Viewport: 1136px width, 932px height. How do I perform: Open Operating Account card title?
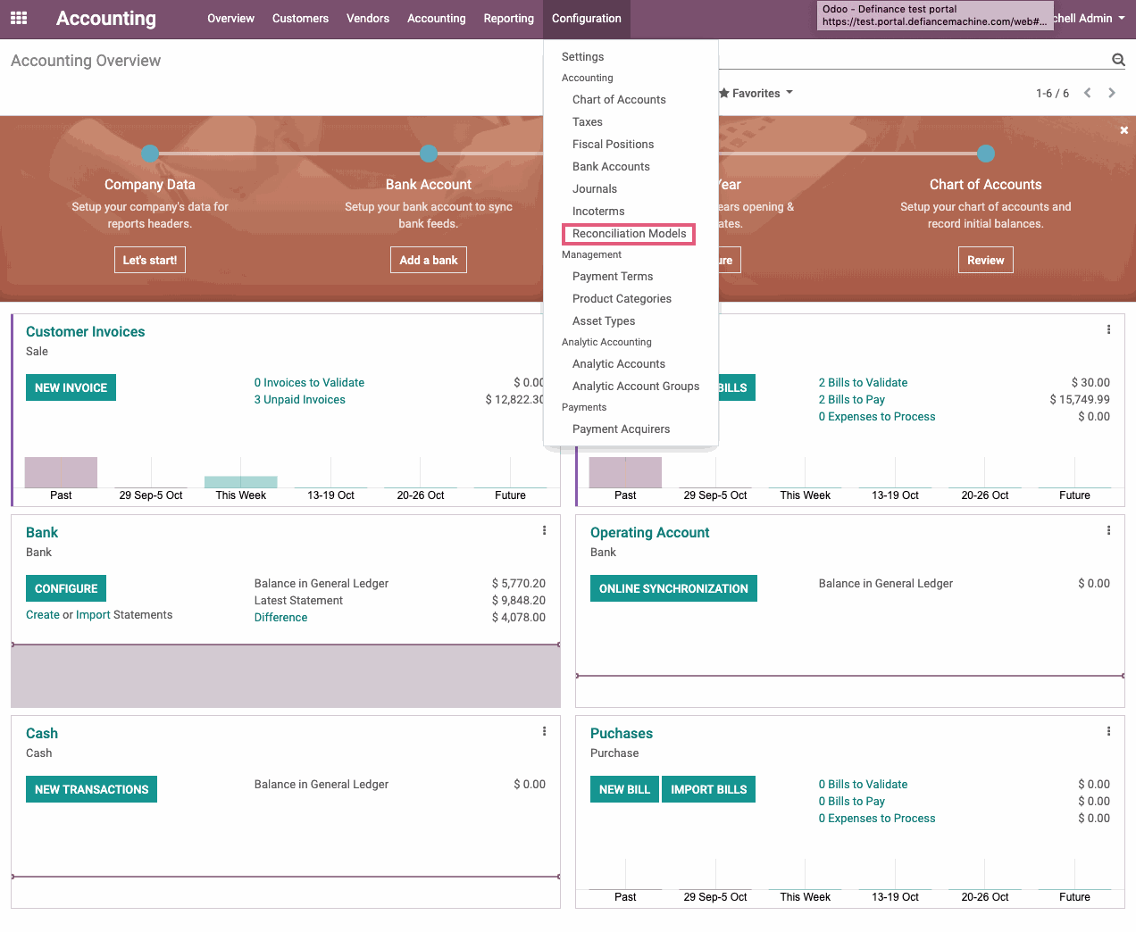click(649, 532)
